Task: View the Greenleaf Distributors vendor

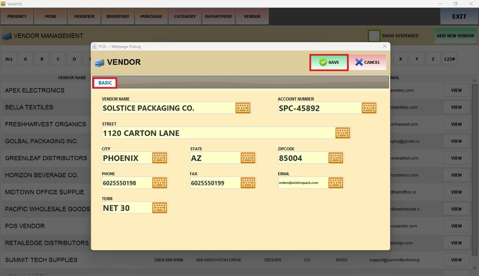Action: (x=456, y=158)
